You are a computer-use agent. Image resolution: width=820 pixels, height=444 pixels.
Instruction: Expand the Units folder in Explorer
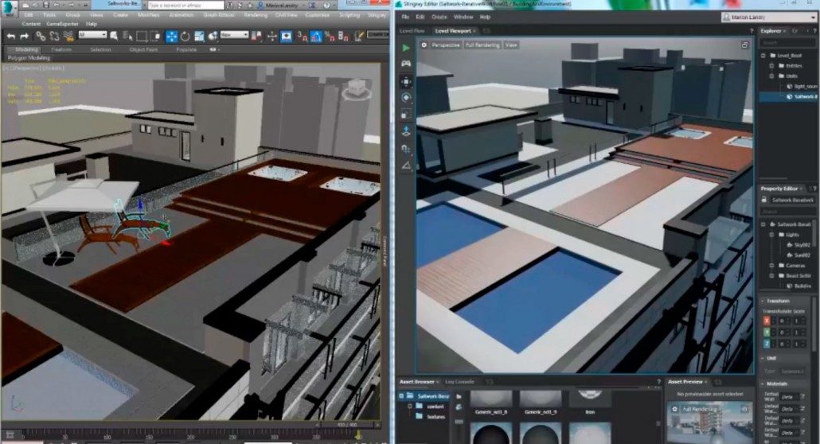[770, 76]
